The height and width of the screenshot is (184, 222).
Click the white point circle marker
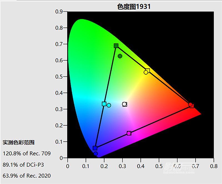click(124, 104)
